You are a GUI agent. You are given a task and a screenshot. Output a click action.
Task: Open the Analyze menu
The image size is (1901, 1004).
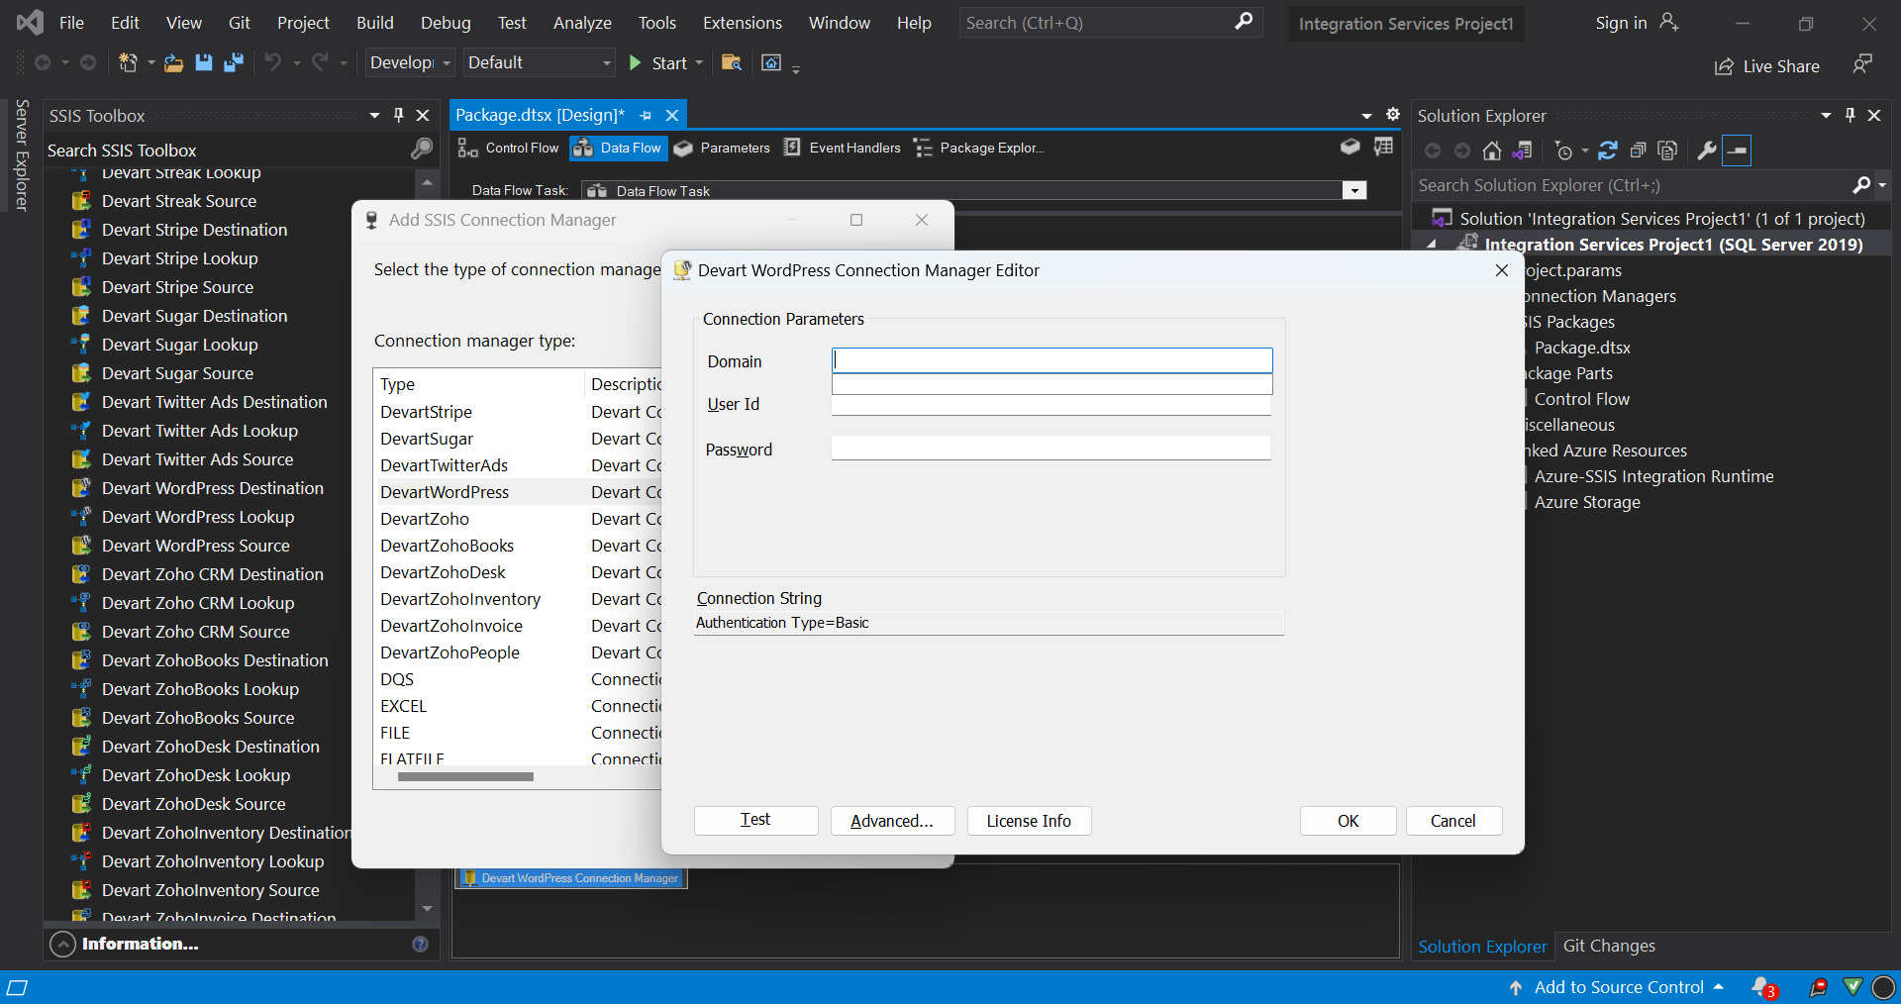click(x=582, y=23)
